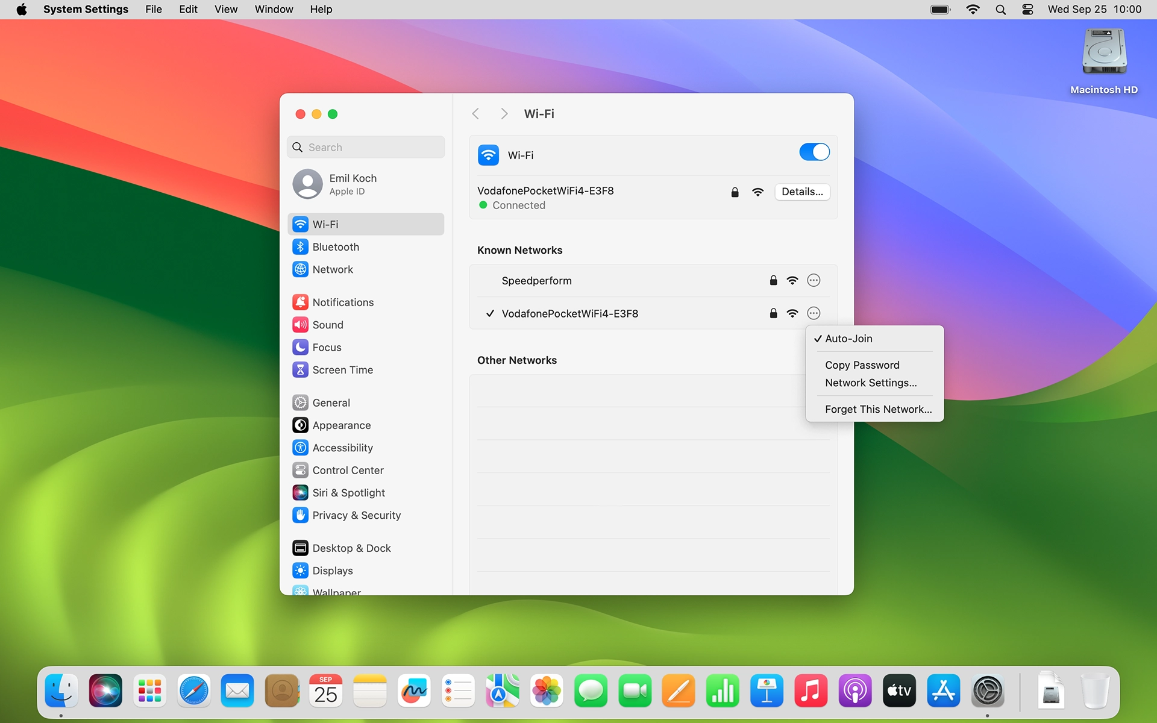Open Screen Time settings
The image size is (1157, 723).
tap(342, 370)
